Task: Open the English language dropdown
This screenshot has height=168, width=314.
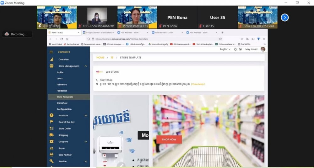Action: [225, 49]
